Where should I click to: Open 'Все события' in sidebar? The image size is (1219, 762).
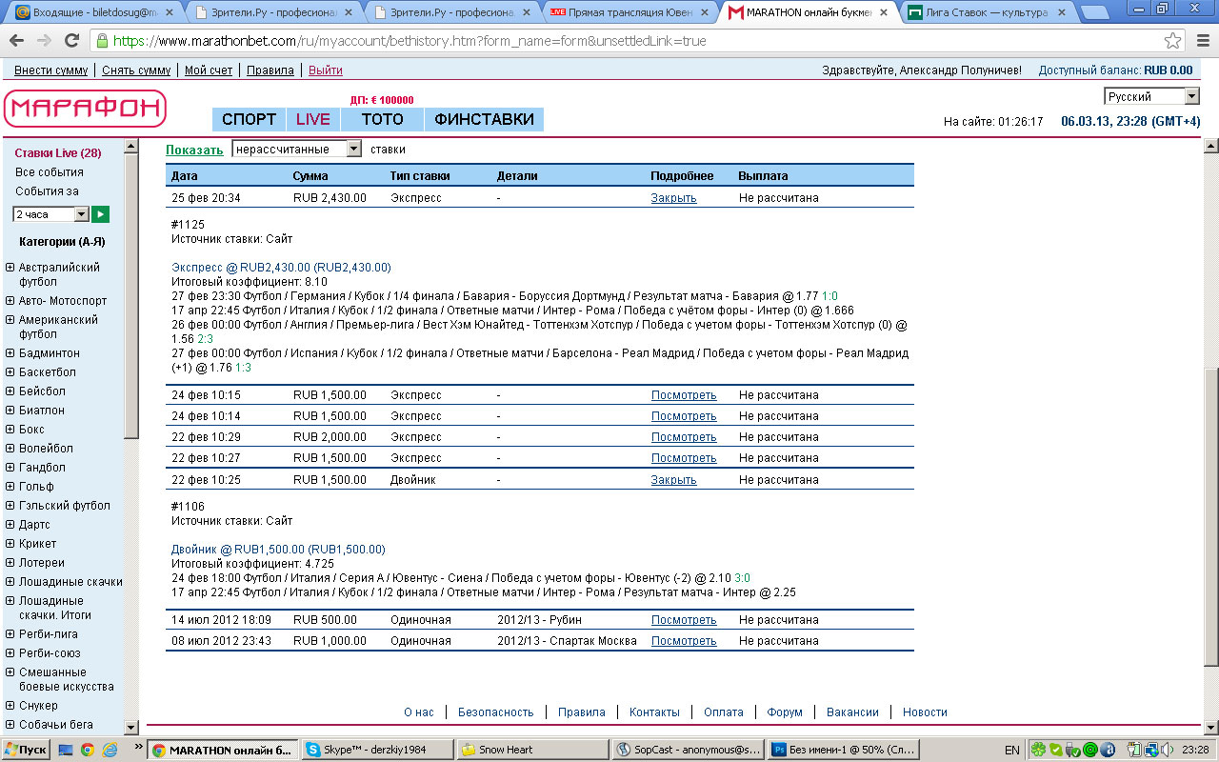click(x=50, y=172)
